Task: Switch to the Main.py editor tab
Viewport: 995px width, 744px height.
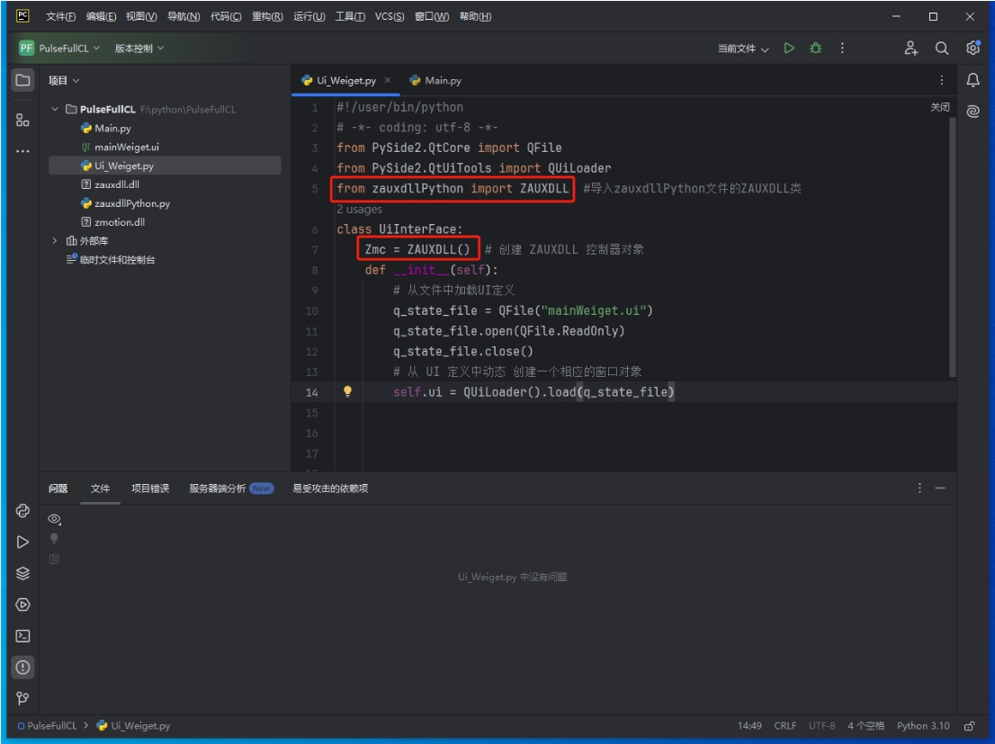Action: [x=435, y=81]
